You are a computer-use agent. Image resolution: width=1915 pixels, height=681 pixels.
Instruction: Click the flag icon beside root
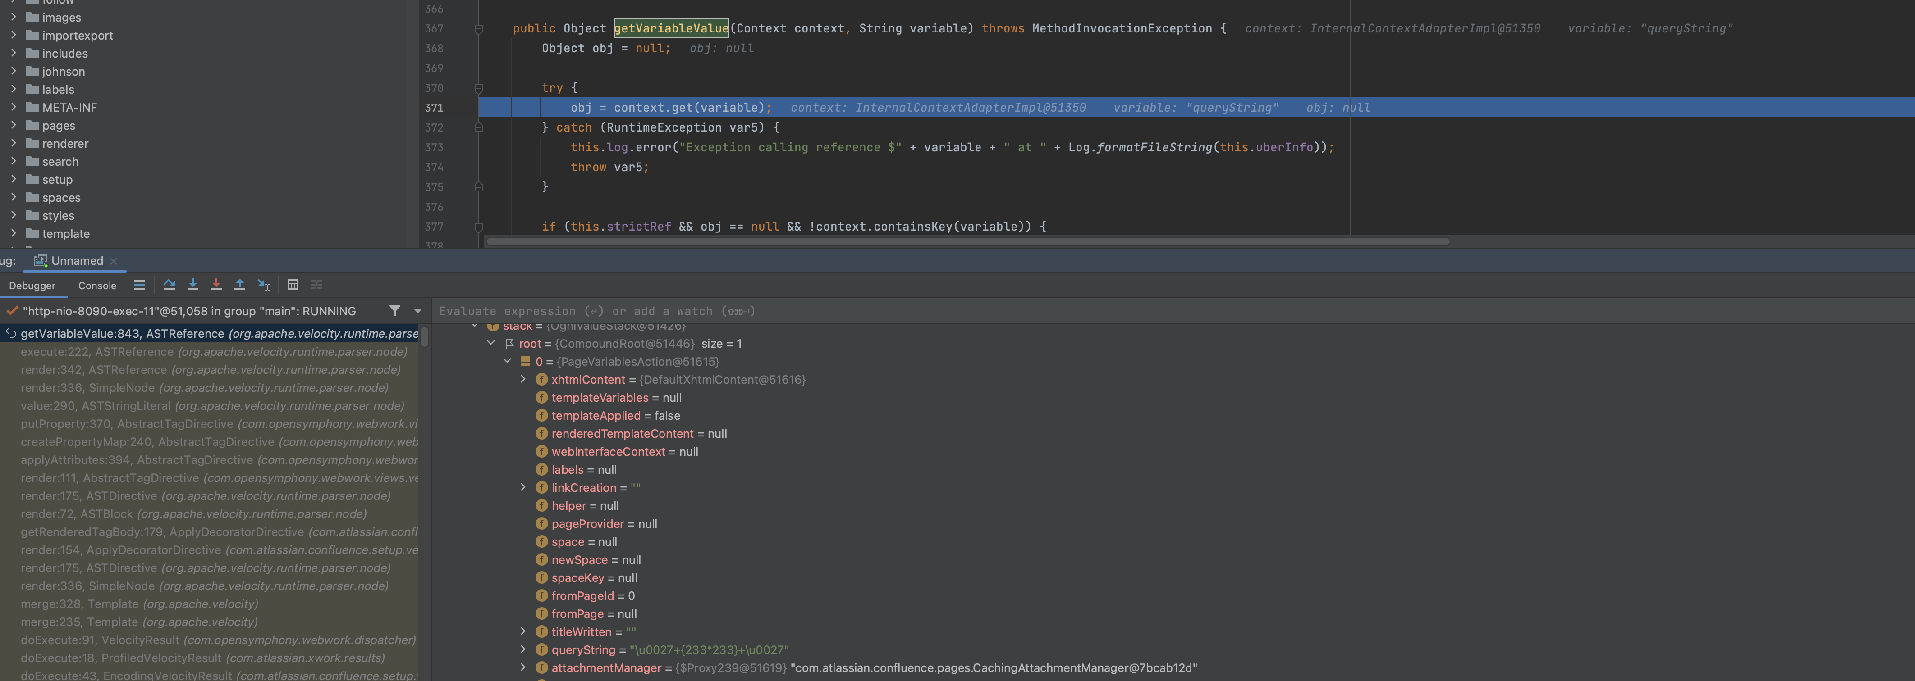[x=509, y=343]
